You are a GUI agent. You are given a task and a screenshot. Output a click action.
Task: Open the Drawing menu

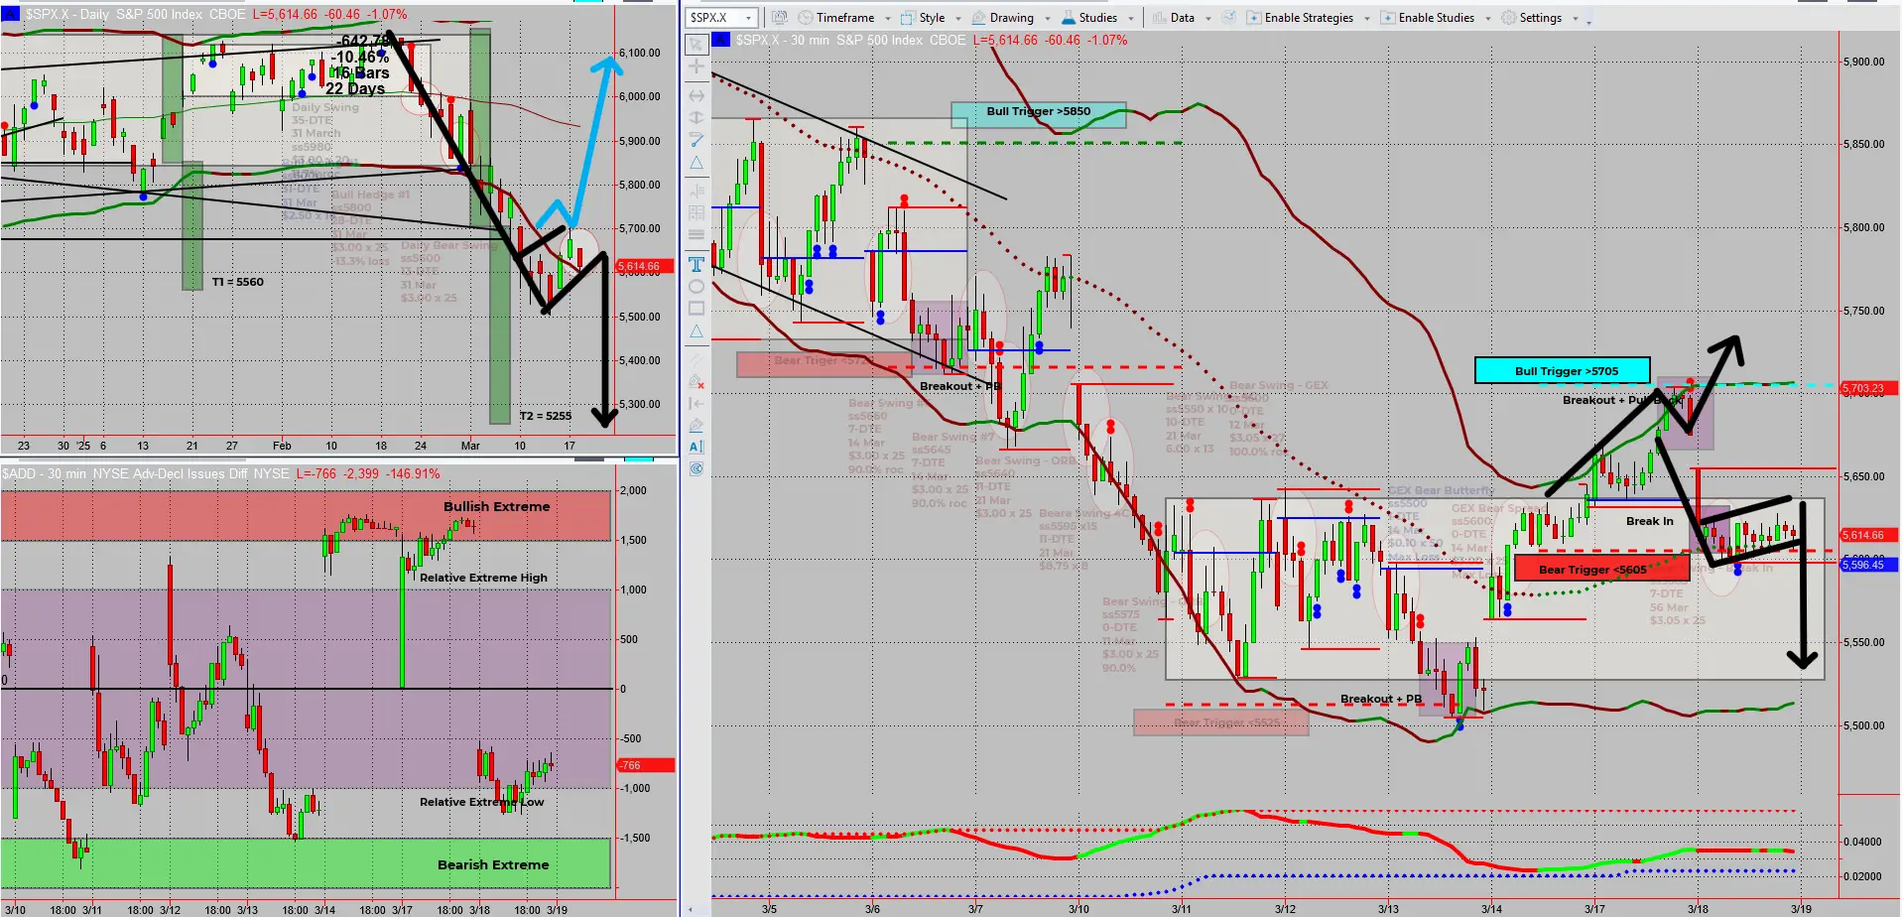pos(1011,18)
